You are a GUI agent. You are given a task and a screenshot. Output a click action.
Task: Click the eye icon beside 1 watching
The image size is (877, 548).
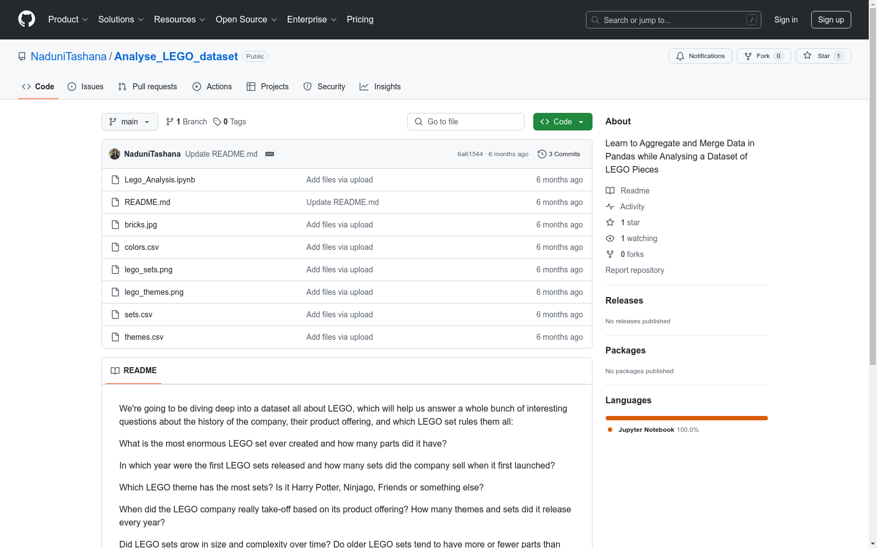[610, 238]
